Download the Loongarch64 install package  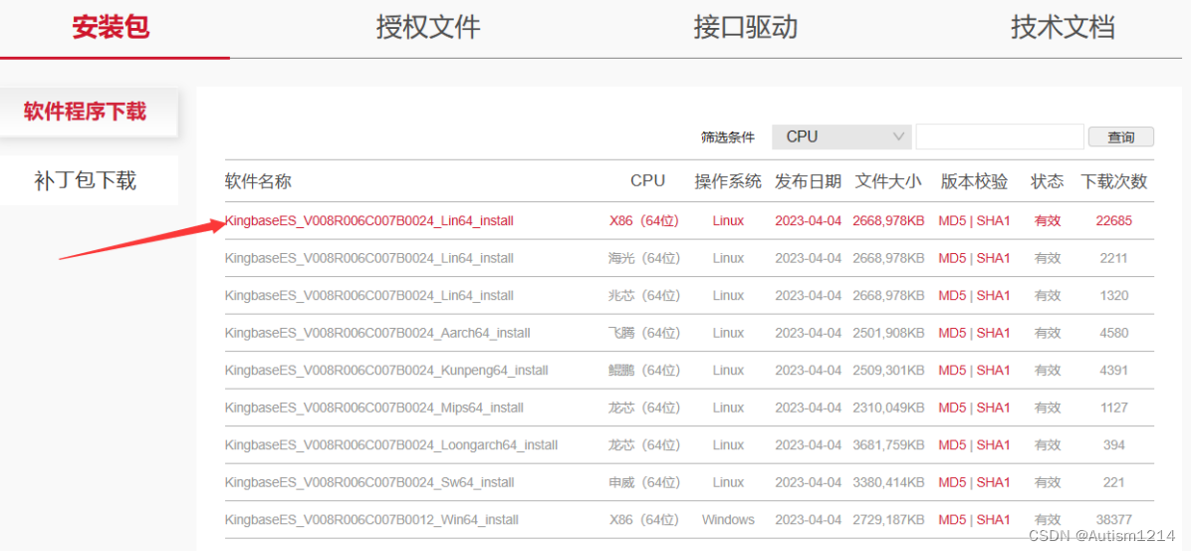pyautogui.click(x=391, y=444)
